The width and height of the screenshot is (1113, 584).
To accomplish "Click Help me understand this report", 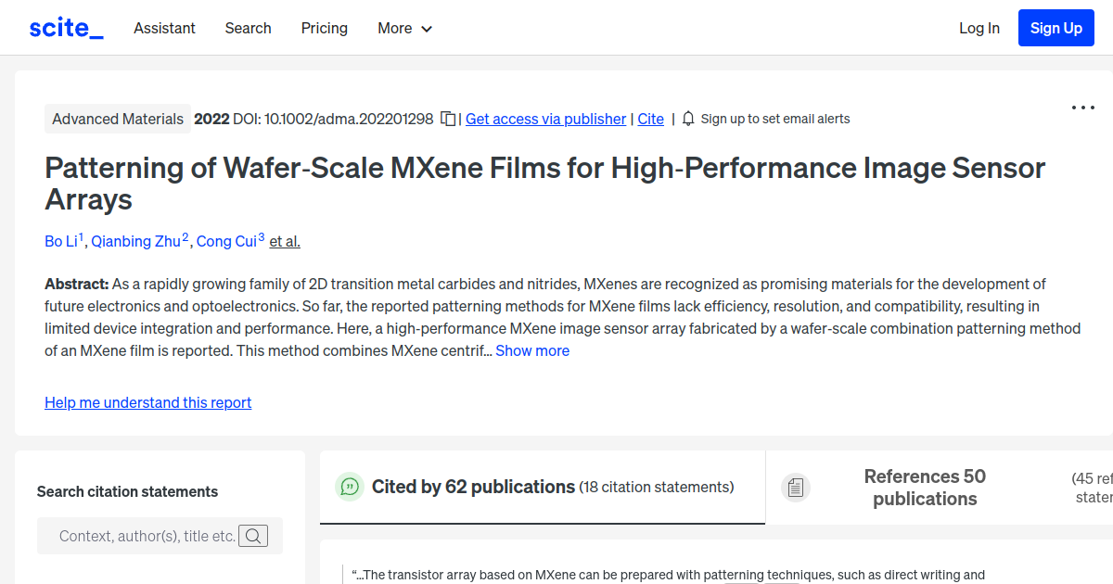I will (x=147, y=402).
